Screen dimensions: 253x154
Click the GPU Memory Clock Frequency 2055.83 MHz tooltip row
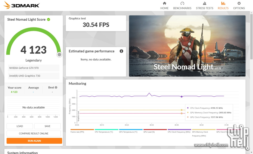click(209, 113)
